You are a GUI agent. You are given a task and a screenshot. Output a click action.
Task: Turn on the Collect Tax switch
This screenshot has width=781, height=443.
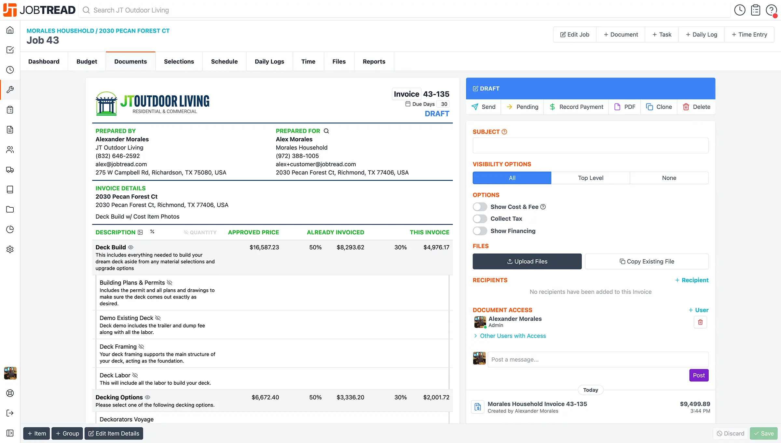pyautogui.click(x=480, y=219)
